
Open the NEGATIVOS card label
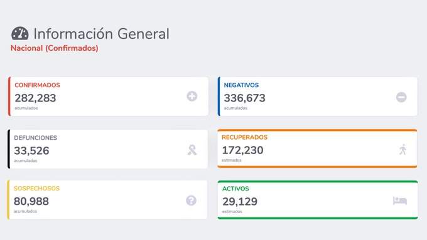click(x=241, y=85)
